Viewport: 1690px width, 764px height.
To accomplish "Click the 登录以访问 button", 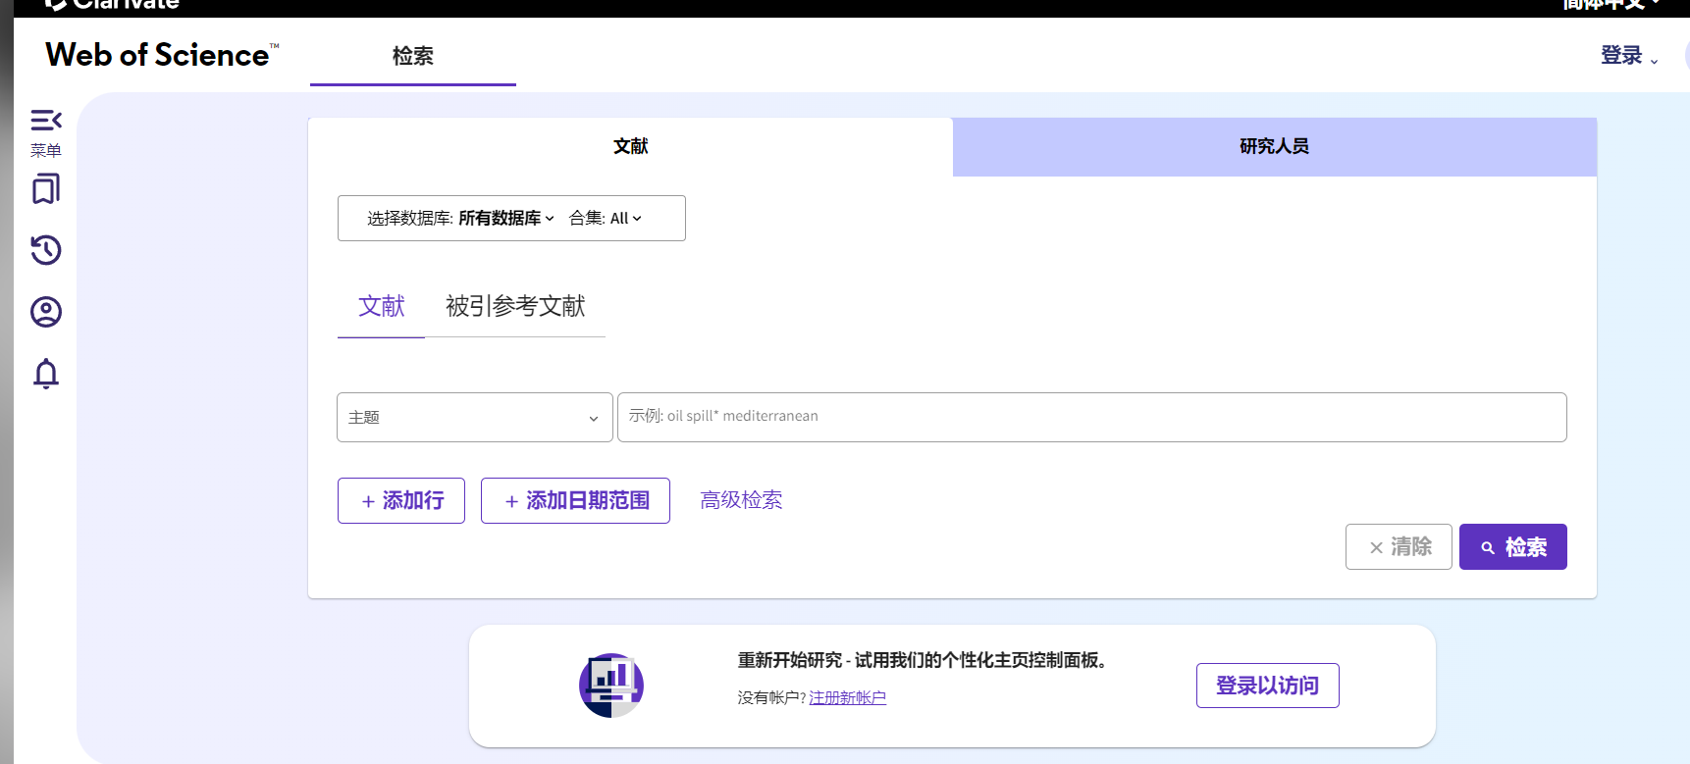I will 1268,686.
